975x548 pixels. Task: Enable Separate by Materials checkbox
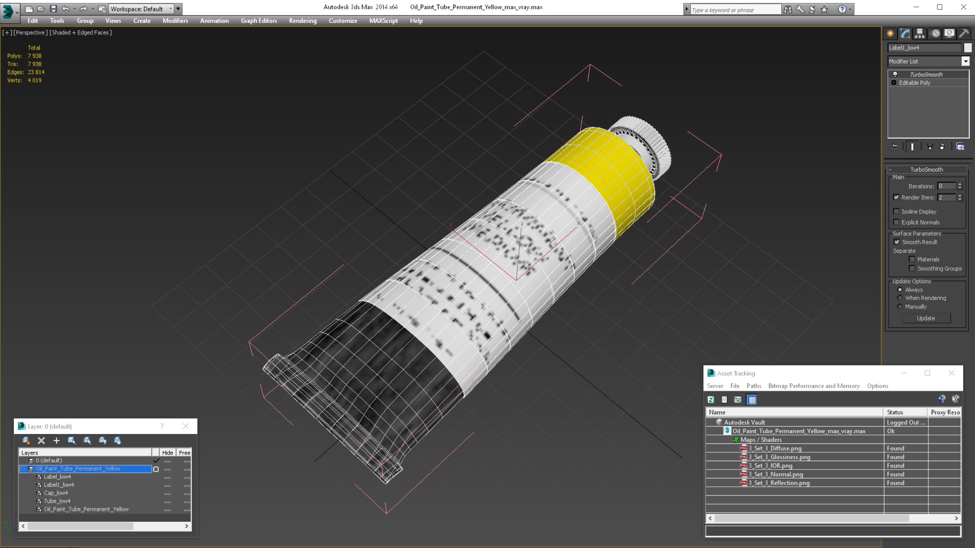click(x=912, y=259)
